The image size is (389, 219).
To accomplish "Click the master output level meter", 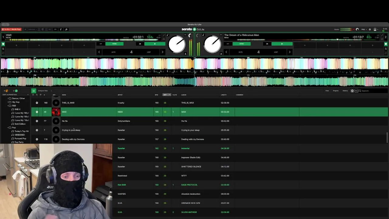I will pos(346,30).
